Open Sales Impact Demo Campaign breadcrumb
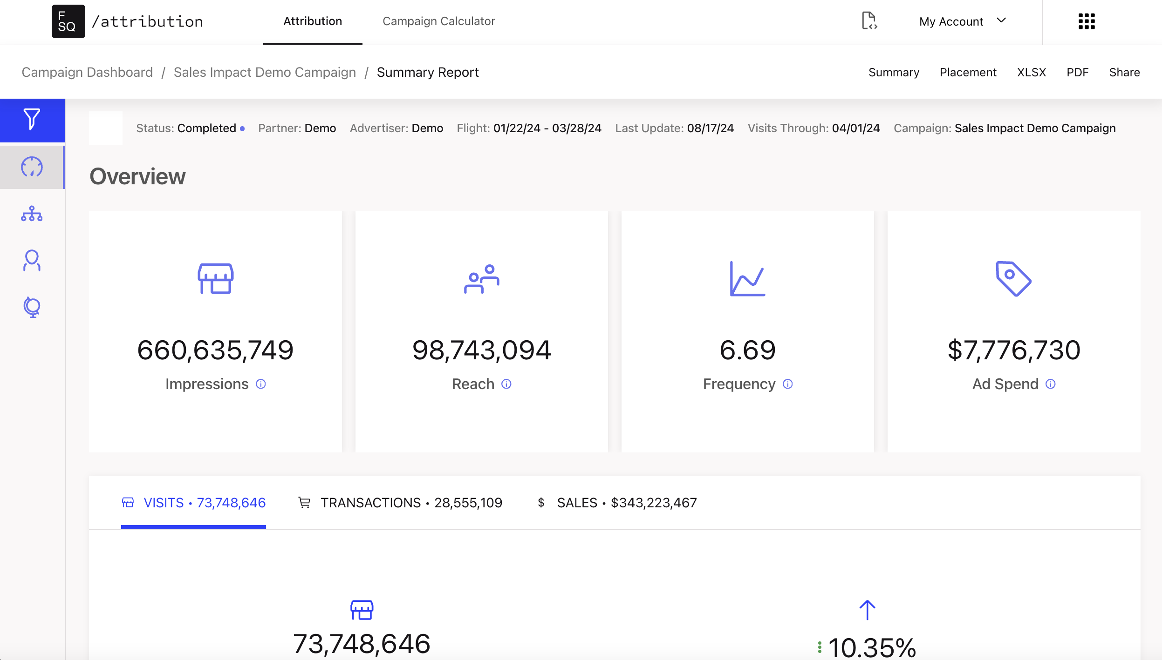Image resolution: width=1162 pixels, height=660 pixels. (265, 72)
